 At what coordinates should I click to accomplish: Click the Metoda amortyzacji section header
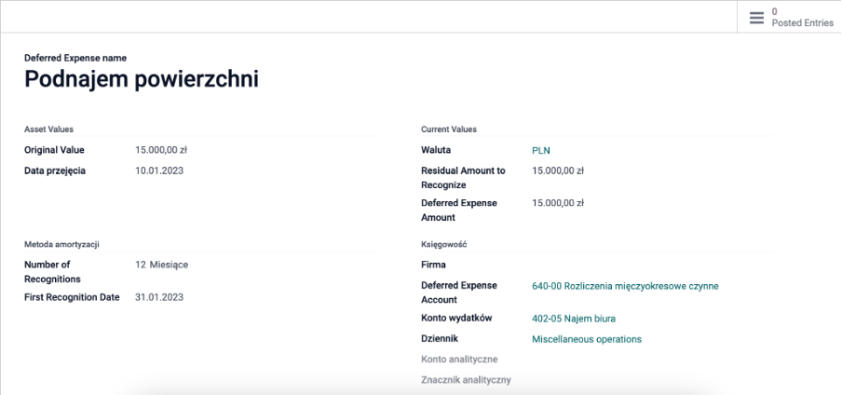coord(61,244)
